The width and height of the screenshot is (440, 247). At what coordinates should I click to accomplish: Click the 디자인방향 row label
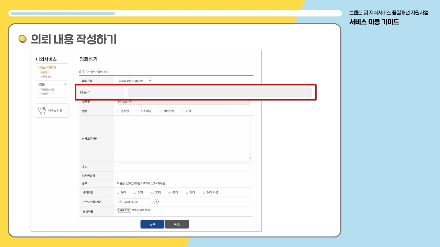[88, 176]
